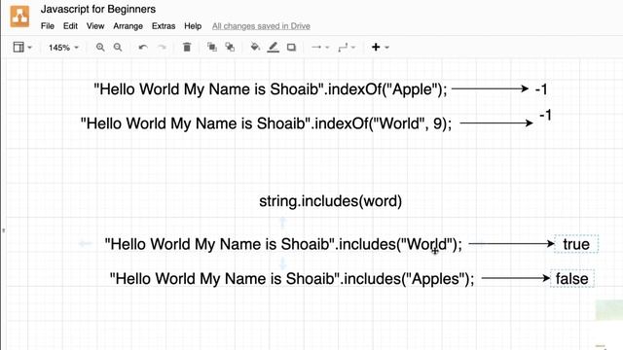623x350 pixels.
Task: Click the delete trash icon
Action: pyautogui.click(x=187, y=48)
